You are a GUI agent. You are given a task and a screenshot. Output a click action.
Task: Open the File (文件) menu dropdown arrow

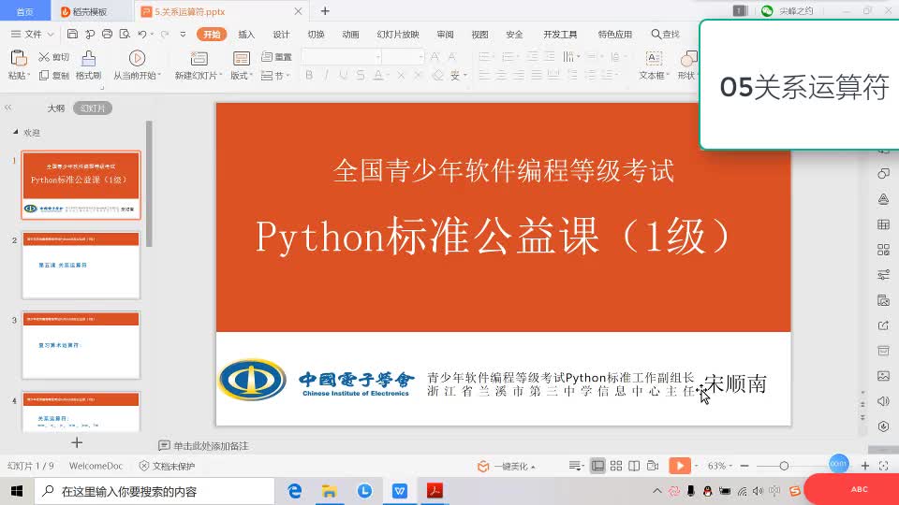(51, 35)
